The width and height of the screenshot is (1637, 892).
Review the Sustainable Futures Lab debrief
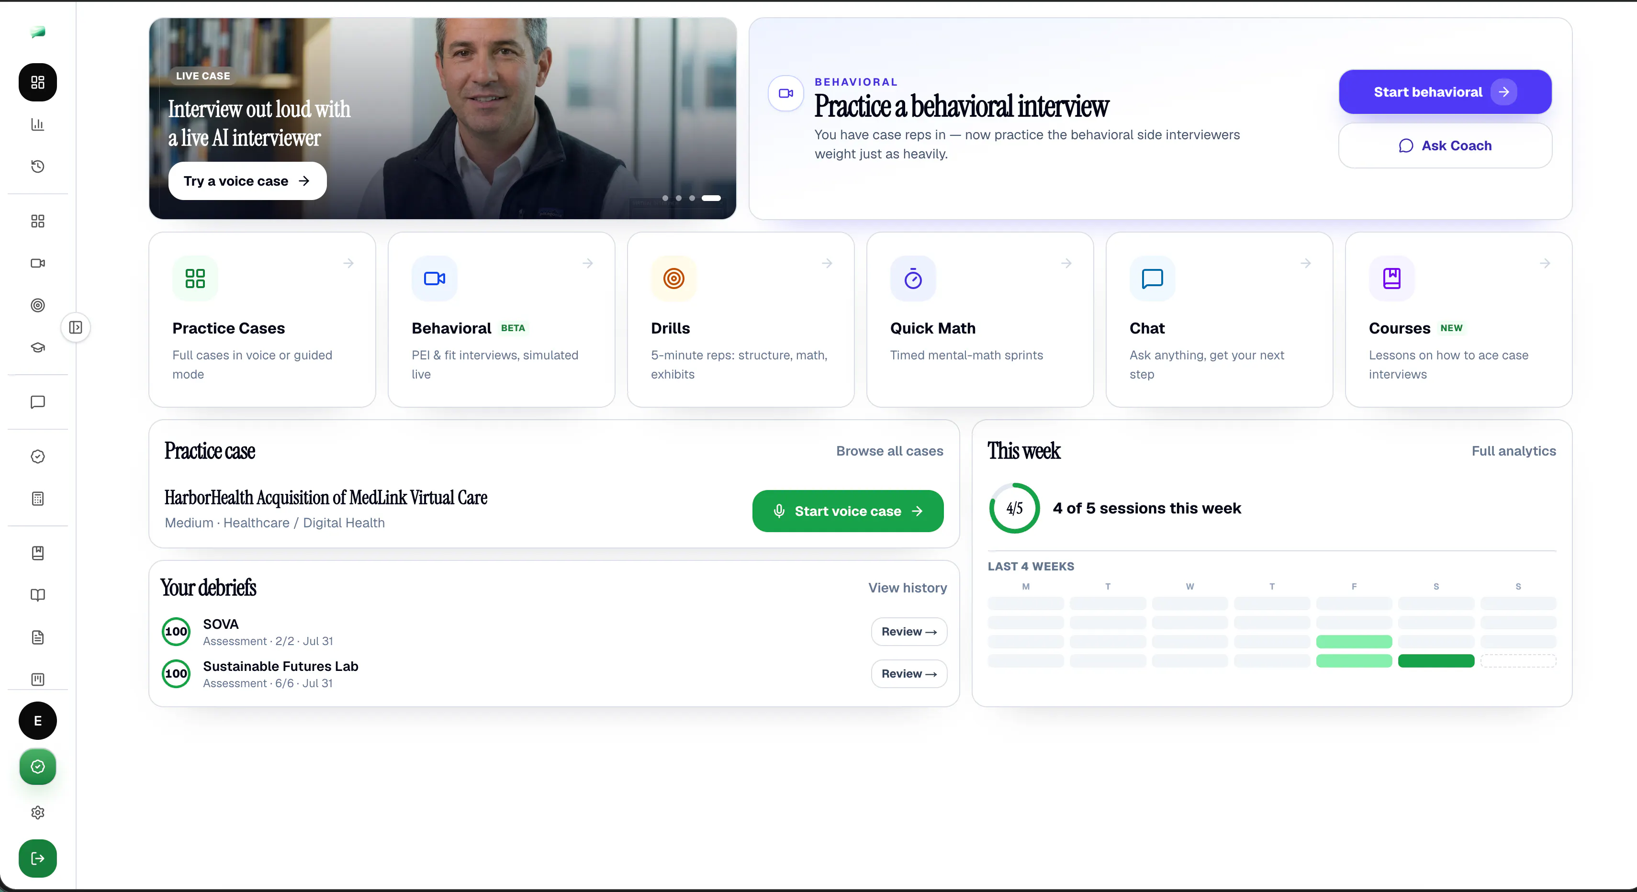909,673
